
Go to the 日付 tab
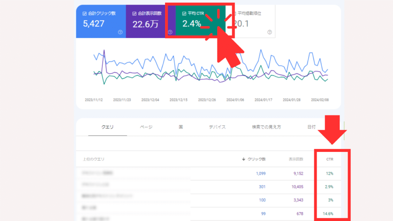coord(311,127)
